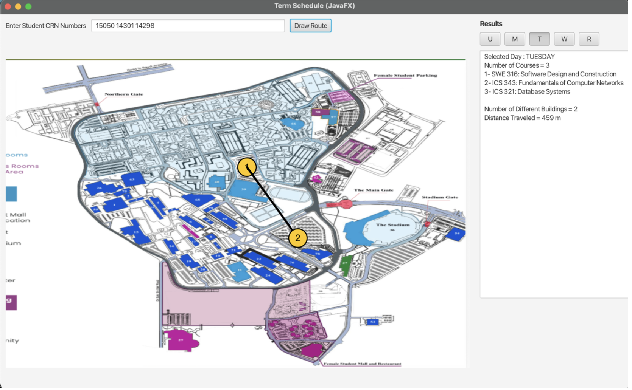
Task: Switch to the Sunday U schedule
Action: 490,39
